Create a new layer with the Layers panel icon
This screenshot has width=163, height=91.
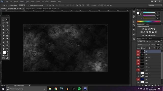pos(156,85)
